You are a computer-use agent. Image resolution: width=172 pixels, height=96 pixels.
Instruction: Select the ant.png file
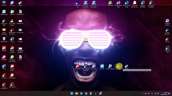(20, 40)
